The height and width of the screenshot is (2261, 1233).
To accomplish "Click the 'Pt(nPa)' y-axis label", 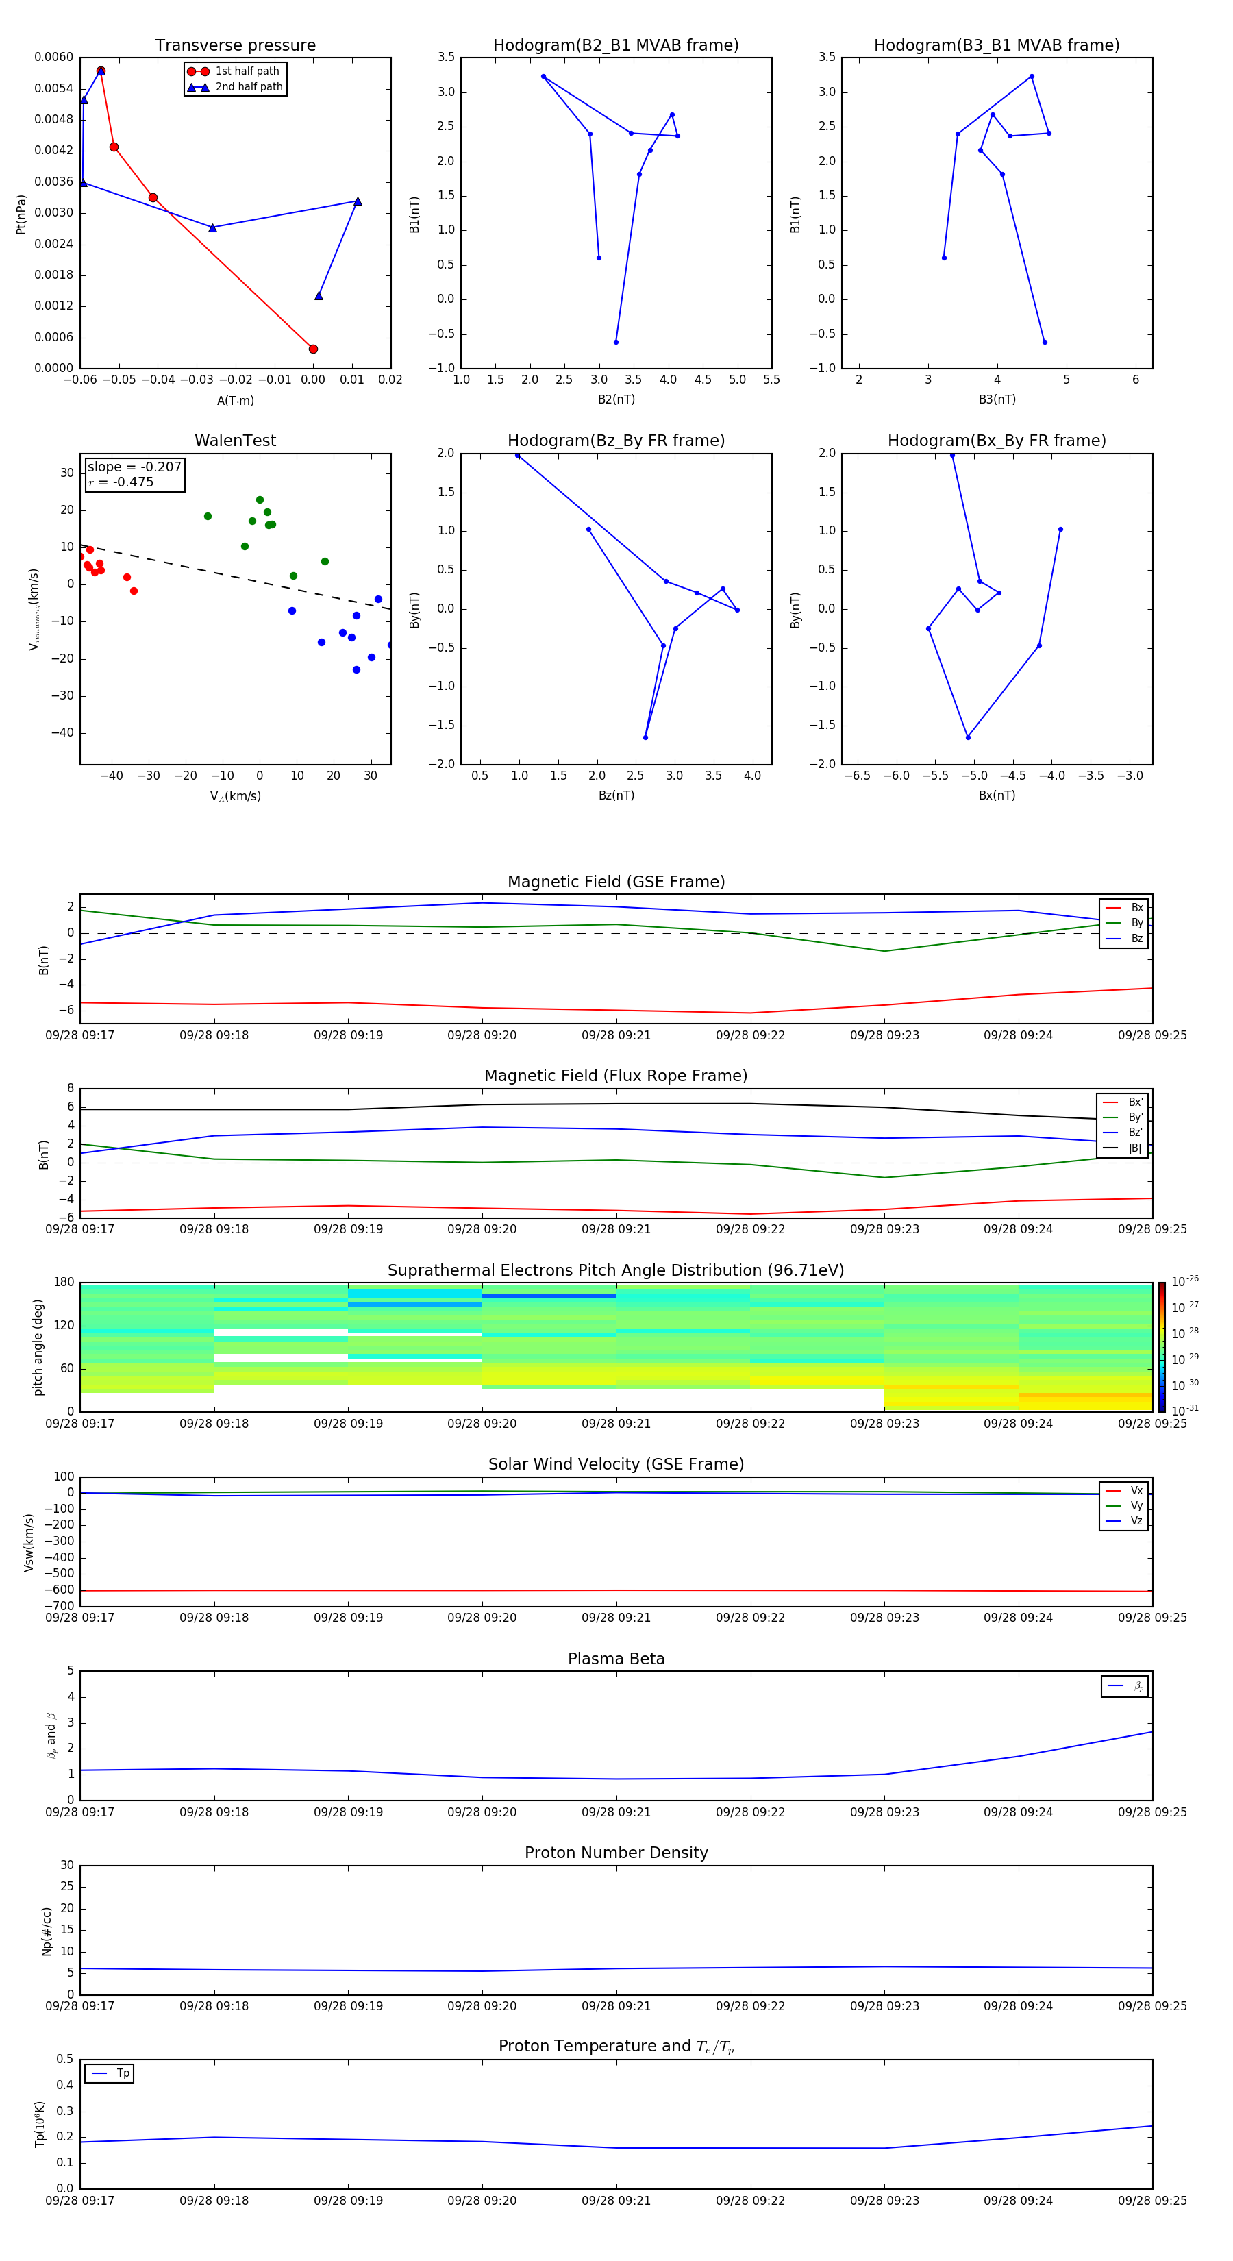I will pos(21,213).
